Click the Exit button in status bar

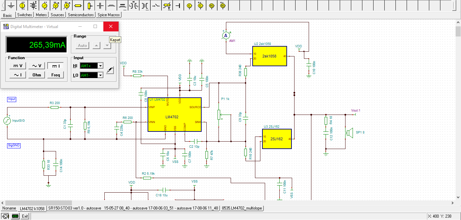point(25,216)
